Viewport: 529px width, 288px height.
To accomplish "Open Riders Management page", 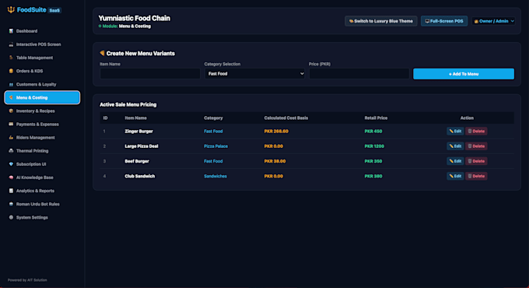I will (42, 138).
